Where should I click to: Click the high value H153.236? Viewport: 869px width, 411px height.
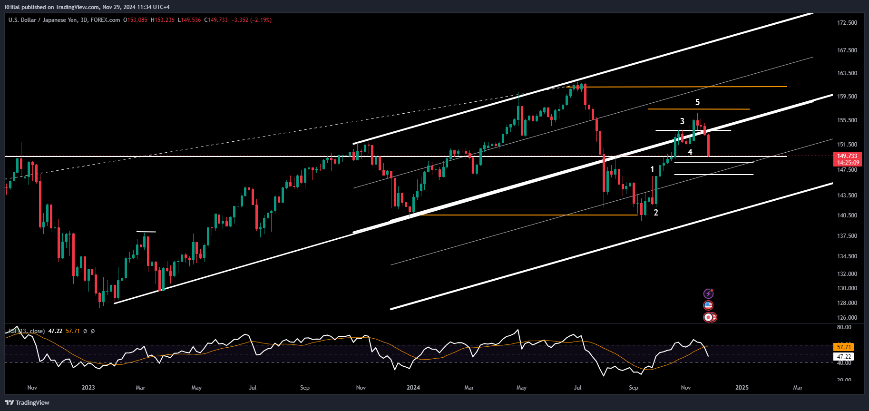pyautogui.click(x=163, y=20)
